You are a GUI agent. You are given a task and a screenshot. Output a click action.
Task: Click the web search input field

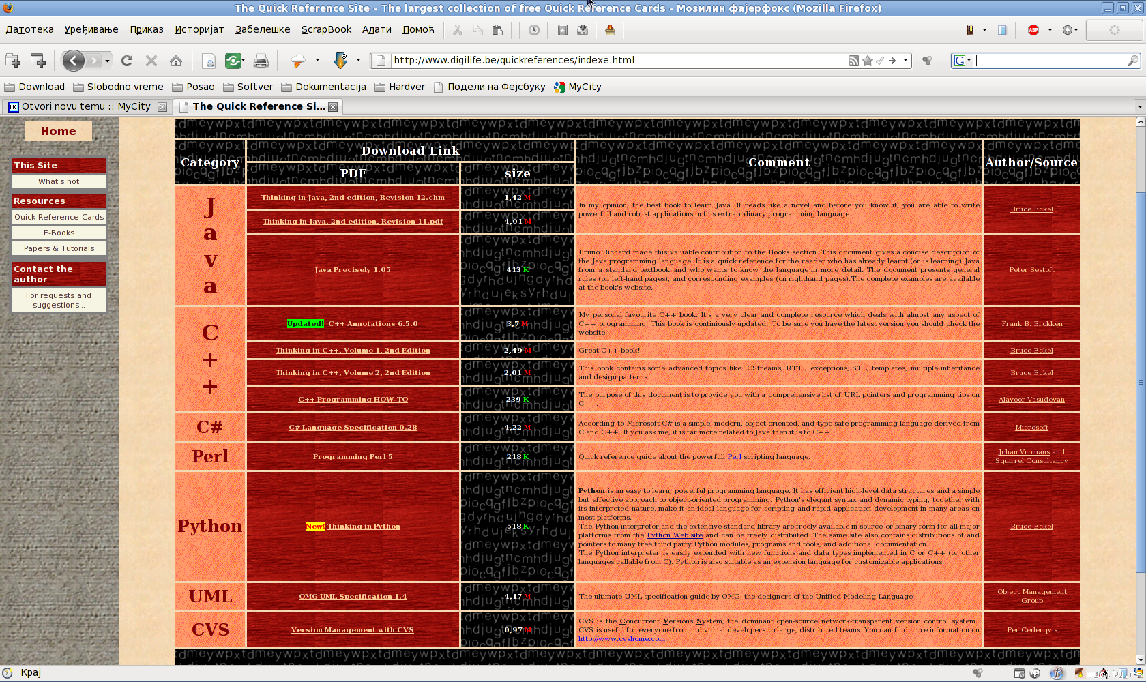1050,61
